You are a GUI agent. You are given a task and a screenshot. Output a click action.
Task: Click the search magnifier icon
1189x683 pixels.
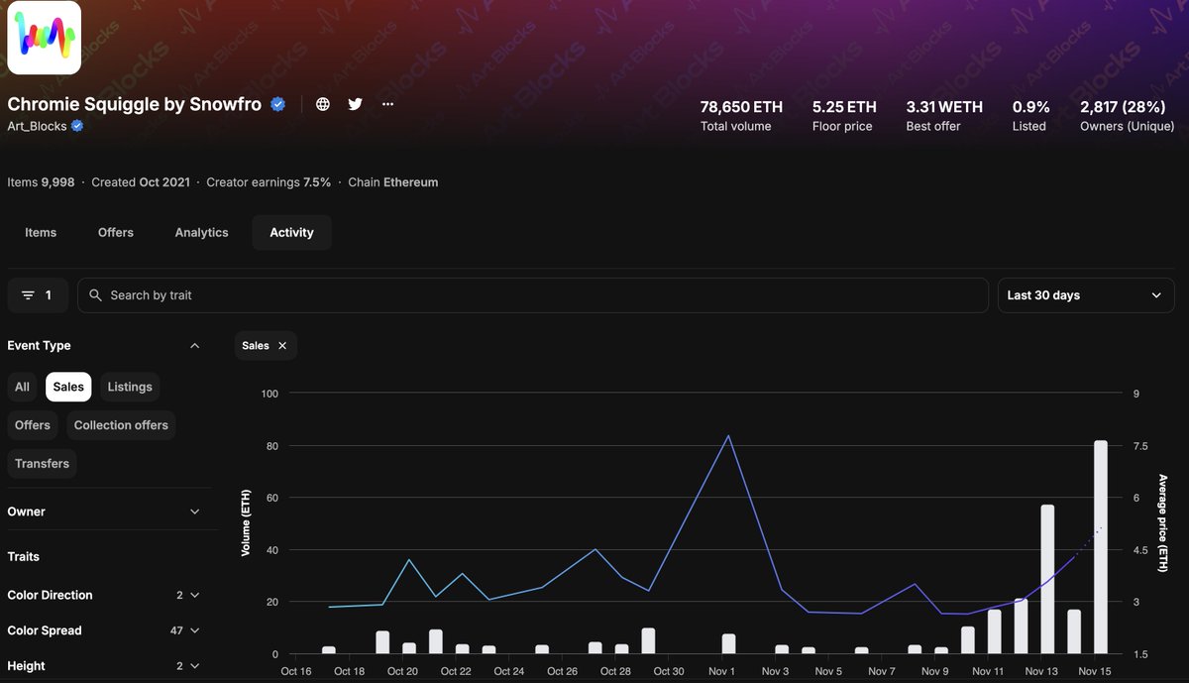point(94,294)
